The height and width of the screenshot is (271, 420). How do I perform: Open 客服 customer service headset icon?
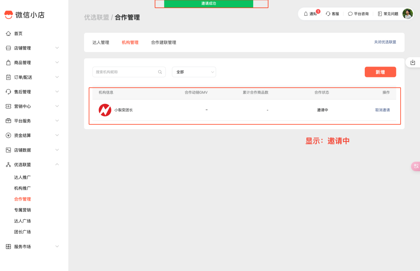pyautogui.click(x=328, y=13)
